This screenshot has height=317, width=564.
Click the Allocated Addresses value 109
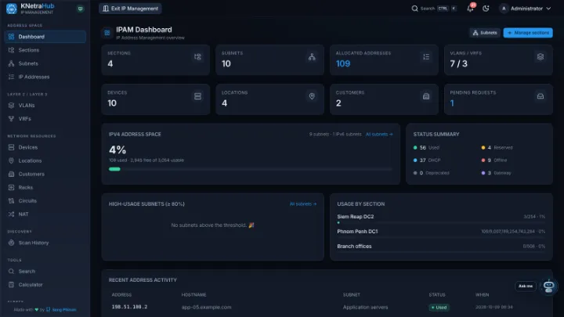pyautogui.click(x=343, y=63)
